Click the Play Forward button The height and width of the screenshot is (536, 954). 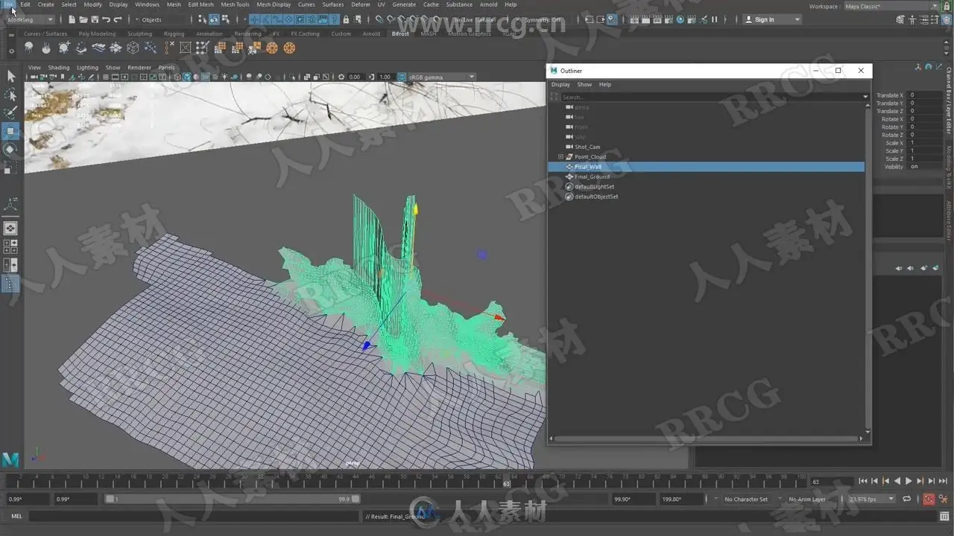click(x=909, y=481)
